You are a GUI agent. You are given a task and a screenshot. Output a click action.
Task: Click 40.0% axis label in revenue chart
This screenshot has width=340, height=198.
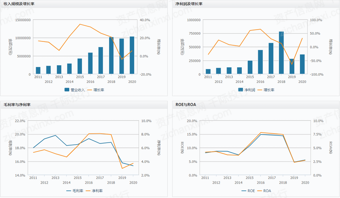point(145,20)
